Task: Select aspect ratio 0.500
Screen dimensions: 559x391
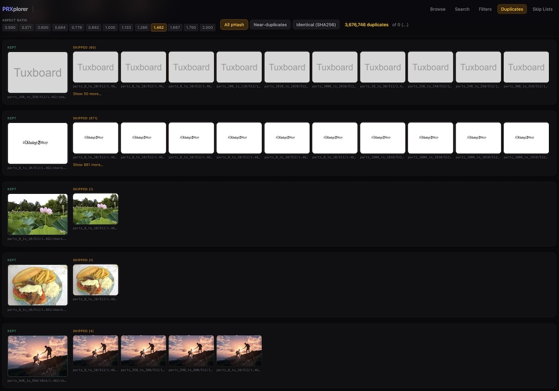Action: [10, 27]
